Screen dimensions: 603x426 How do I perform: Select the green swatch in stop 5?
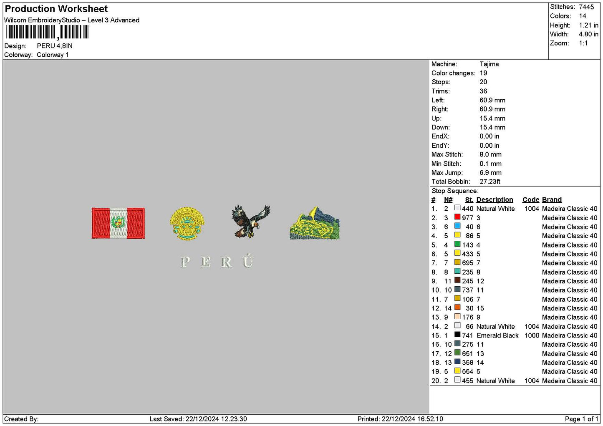(457, 244)
